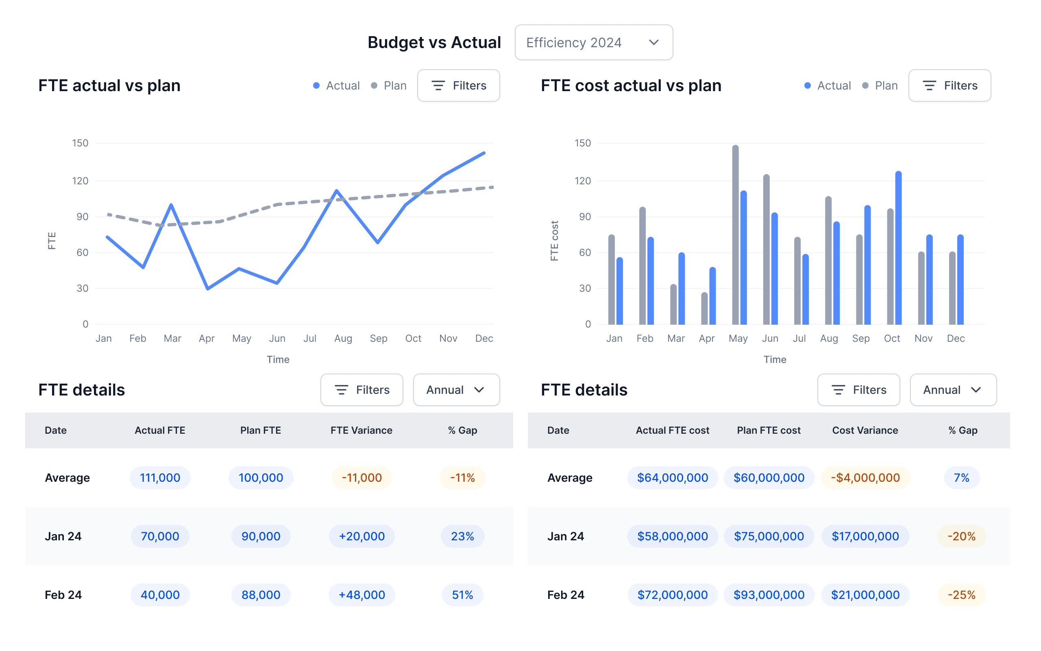
Task: Click the May plan bar in cost chart
Action: 735,235
